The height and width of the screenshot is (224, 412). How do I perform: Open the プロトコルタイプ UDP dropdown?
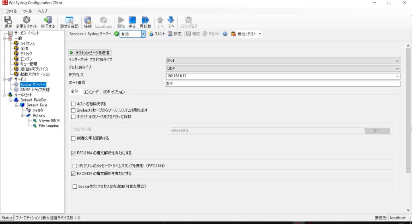click(x=398, y=69)
